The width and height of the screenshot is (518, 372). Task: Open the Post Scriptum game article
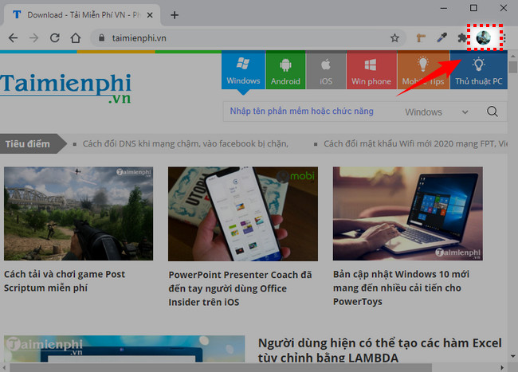click(65, 280)
